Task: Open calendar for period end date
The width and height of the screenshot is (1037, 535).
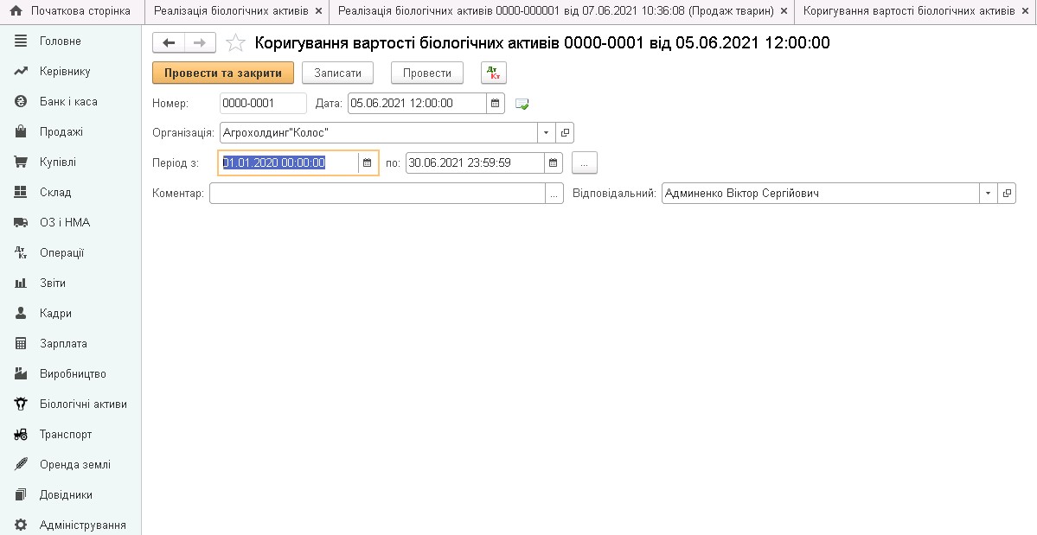Action: point(552,163)
